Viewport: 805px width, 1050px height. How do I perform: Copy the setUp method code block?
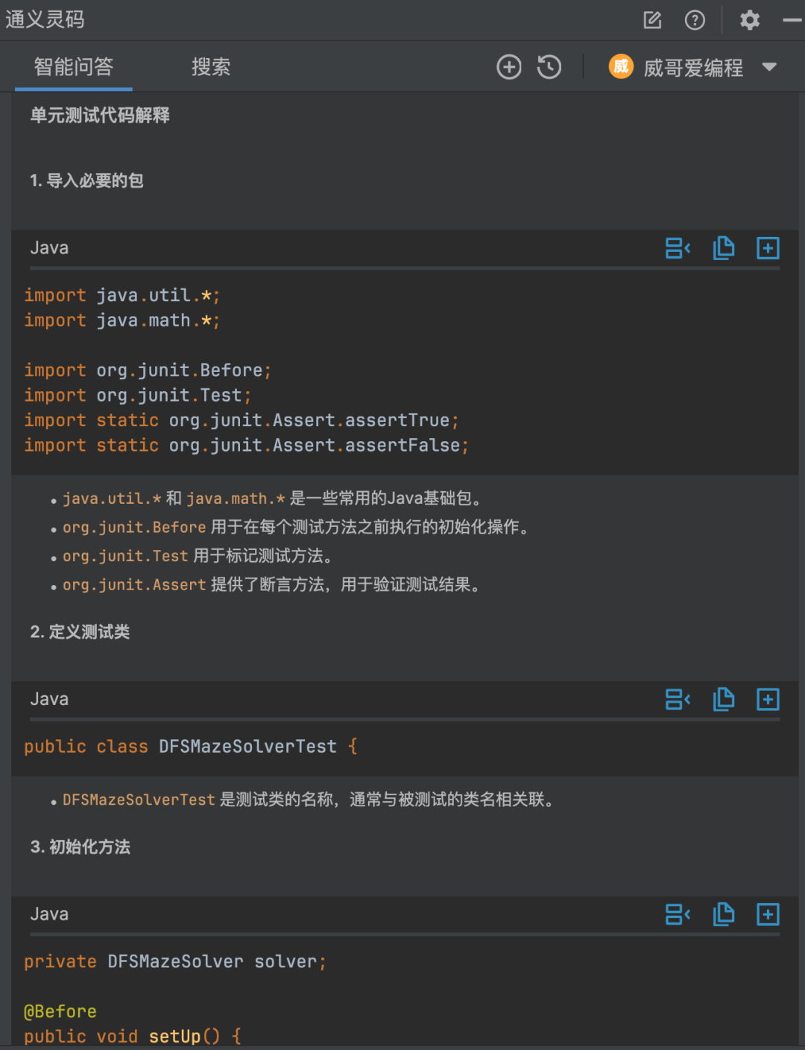[723, 914]
